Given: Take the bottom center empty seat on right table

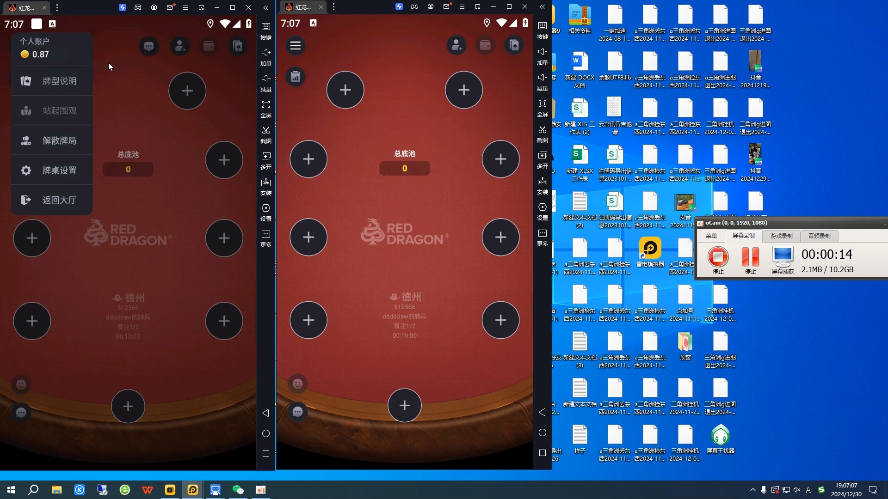Looking at the screenshot, I should 404,405.
